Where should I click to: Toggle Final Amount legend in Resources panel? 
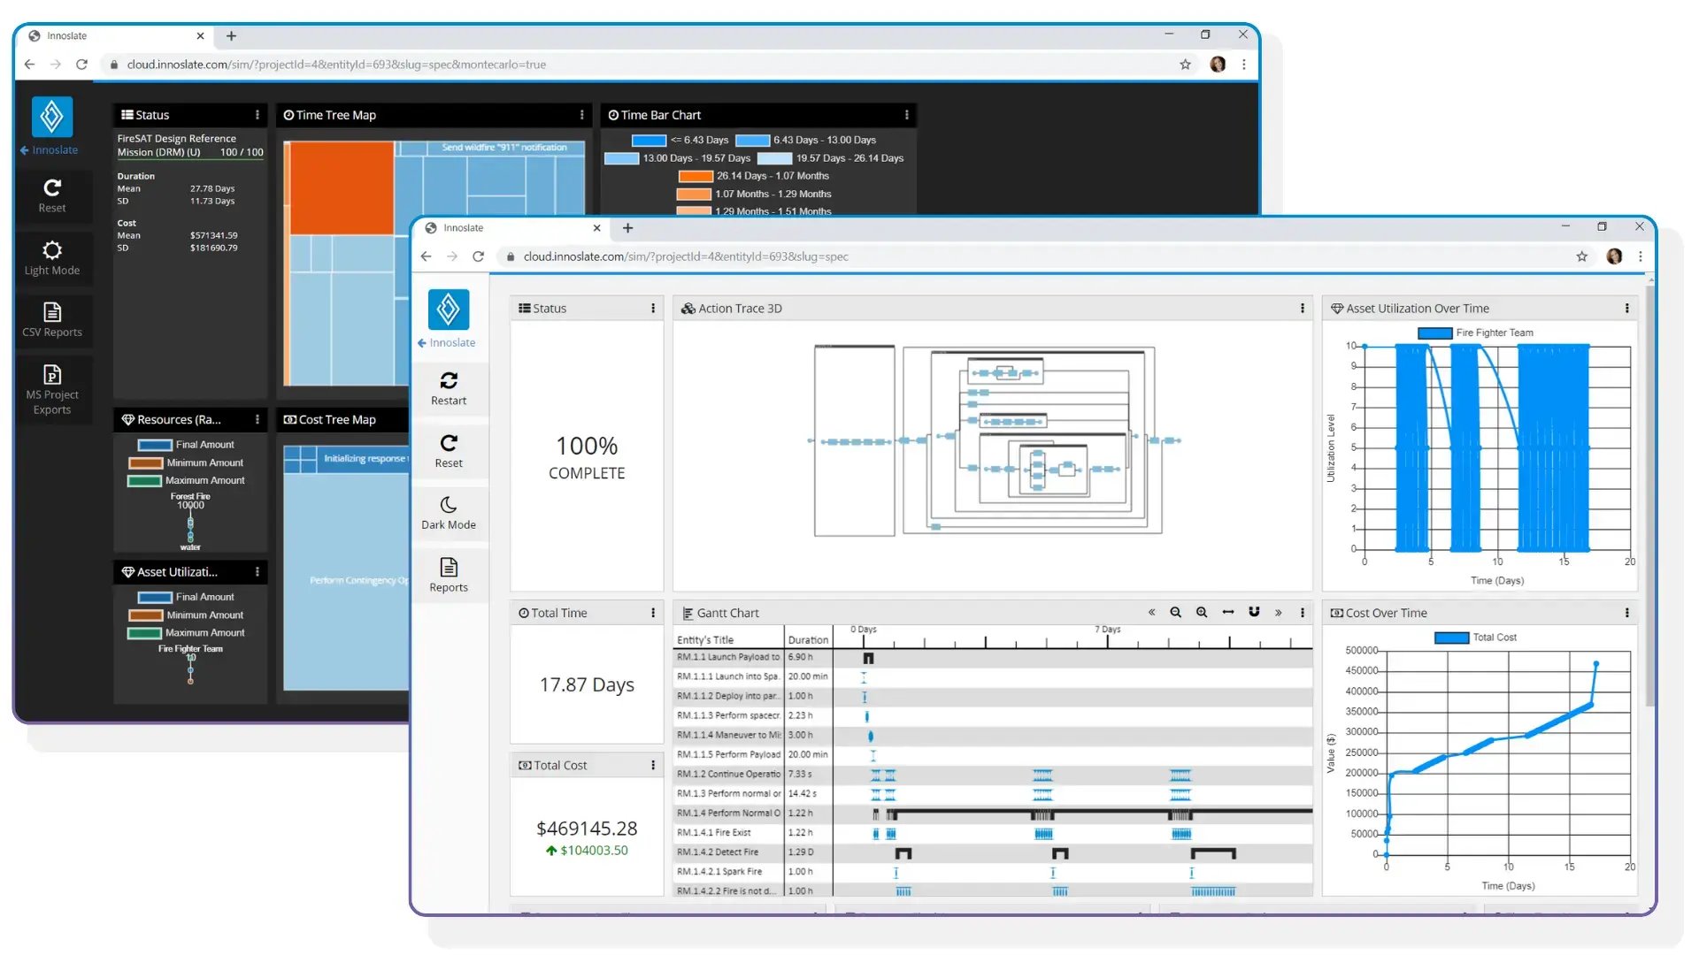click(x=187, y=445)
